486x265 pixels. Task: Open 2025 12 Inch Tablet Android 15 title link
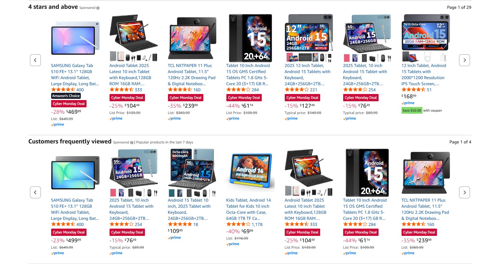[x=307, y=75]
